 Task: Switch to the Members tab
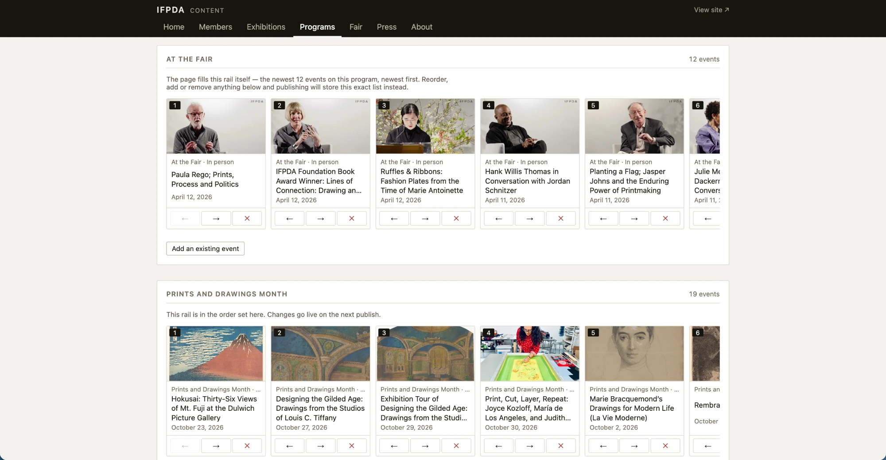(x=215, y=27)
